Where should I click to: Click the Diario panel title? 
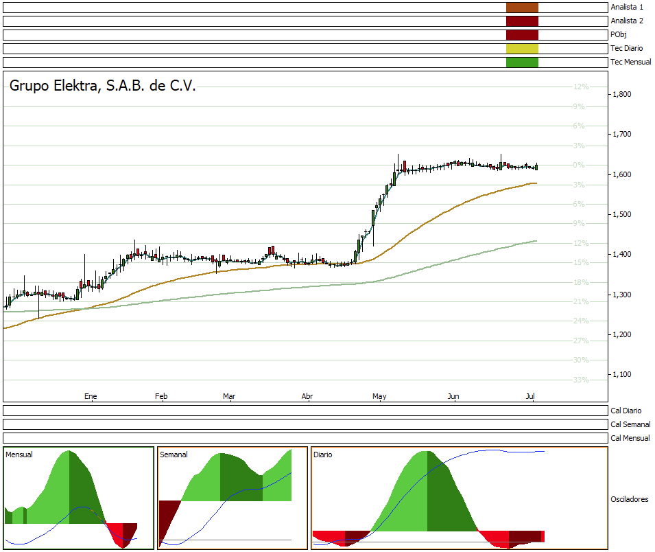click(323, 455)
